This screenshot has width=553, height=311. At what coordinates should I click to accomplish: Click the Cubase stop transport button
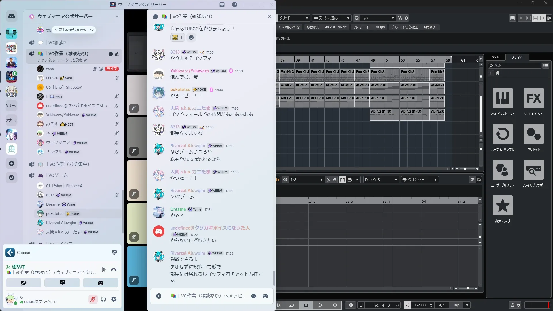pyautogui.click(x=306, y=305)
